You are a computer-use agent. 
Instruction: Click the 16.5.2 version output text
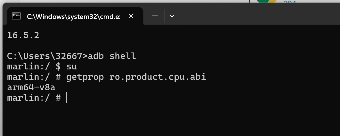point(23,35)
